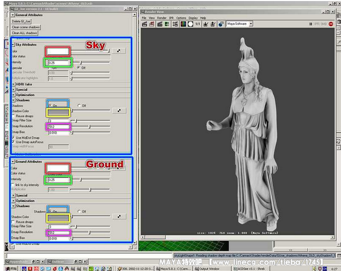This screenshot has width=341, height=271.
Task: Toggle Ground Reuse dmaps checkbox
Action: 13,222
